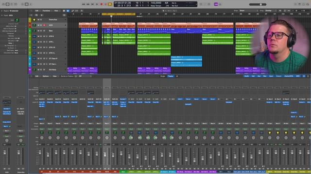
Task: Mute the Drums Bus track
Action: tap(38, 20)
